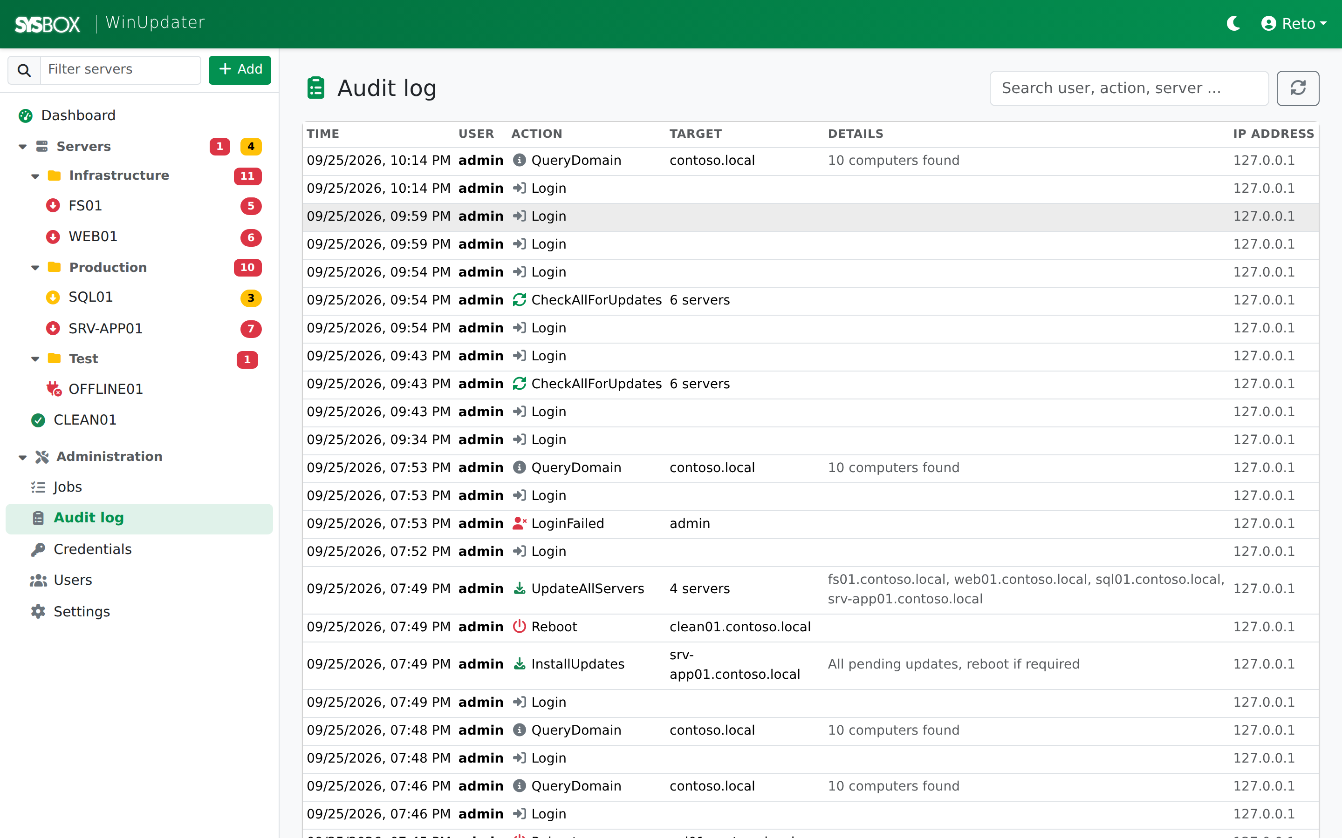Click the red LoginFailed user icon

pyautogui.click(x=520, y=523)
